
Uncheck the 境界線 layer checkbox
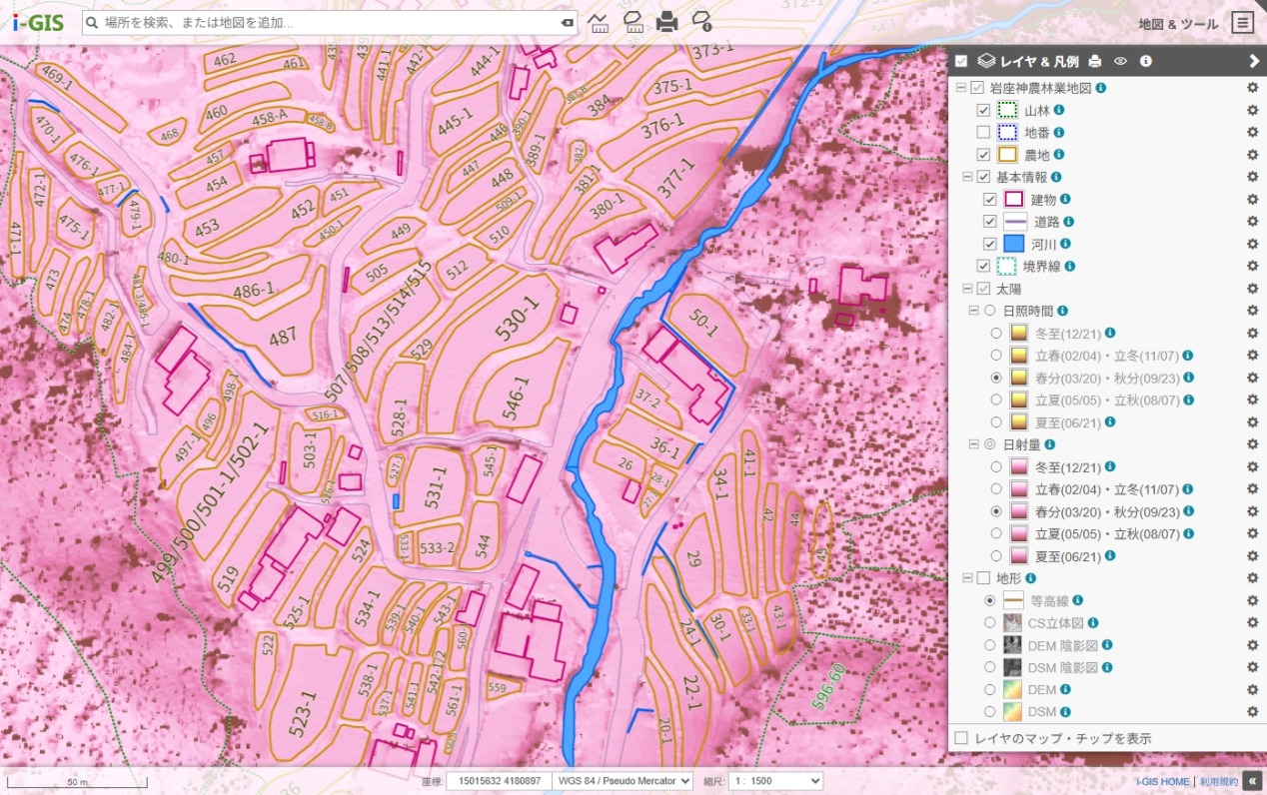tap(984, 267)
